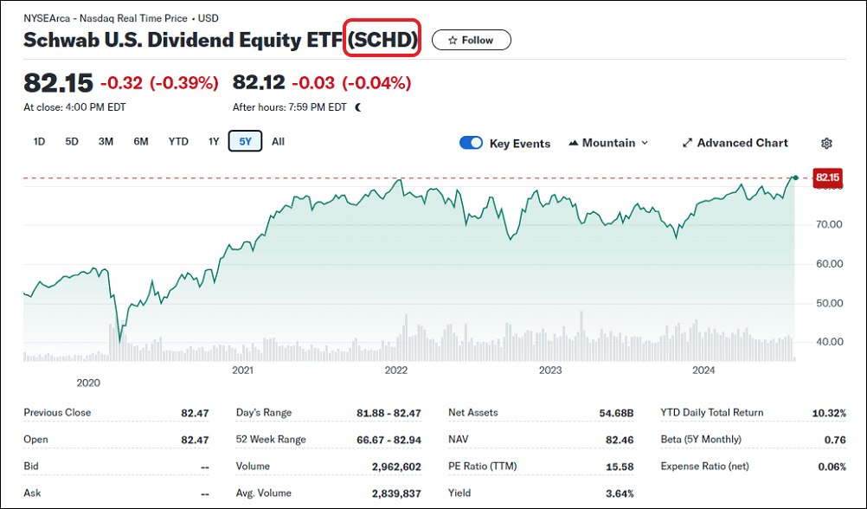Toggle the Key Events switch
The width and height of the screenshot is (867, 509).
(x=471, y=144)
